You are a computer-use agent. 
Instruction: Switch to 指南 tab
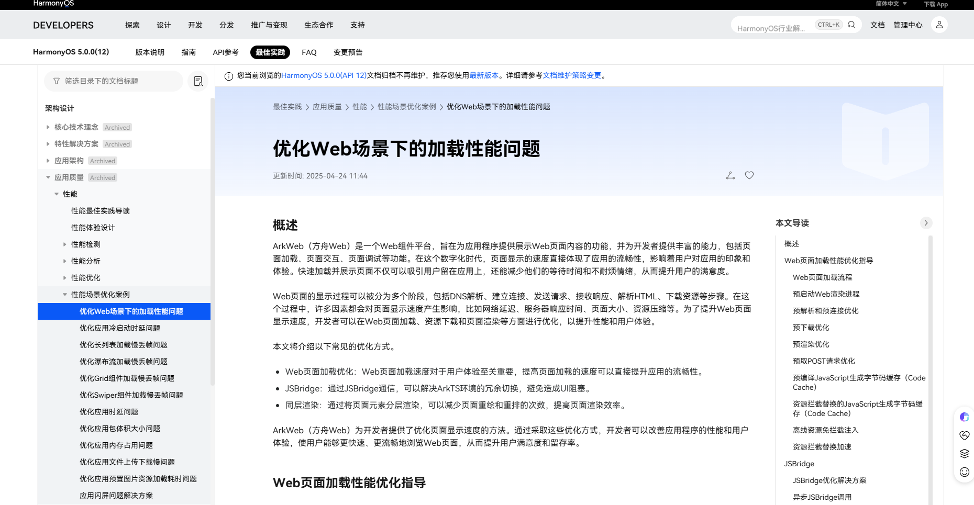pyautogui.click(x=189, y=52)
